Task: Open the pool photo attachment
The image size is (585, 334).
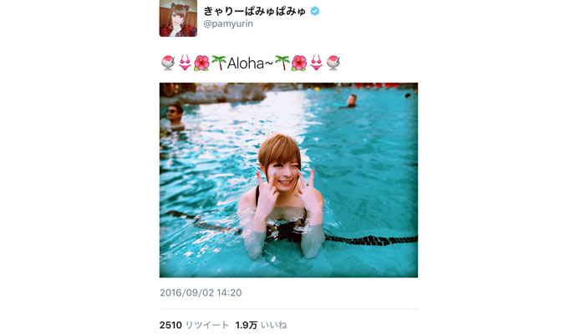Action: click(x=288, y=180)
